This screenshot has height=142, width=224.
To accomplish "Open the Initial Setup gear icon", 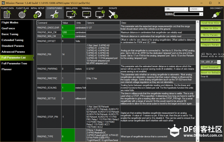I will click(37, 14).
